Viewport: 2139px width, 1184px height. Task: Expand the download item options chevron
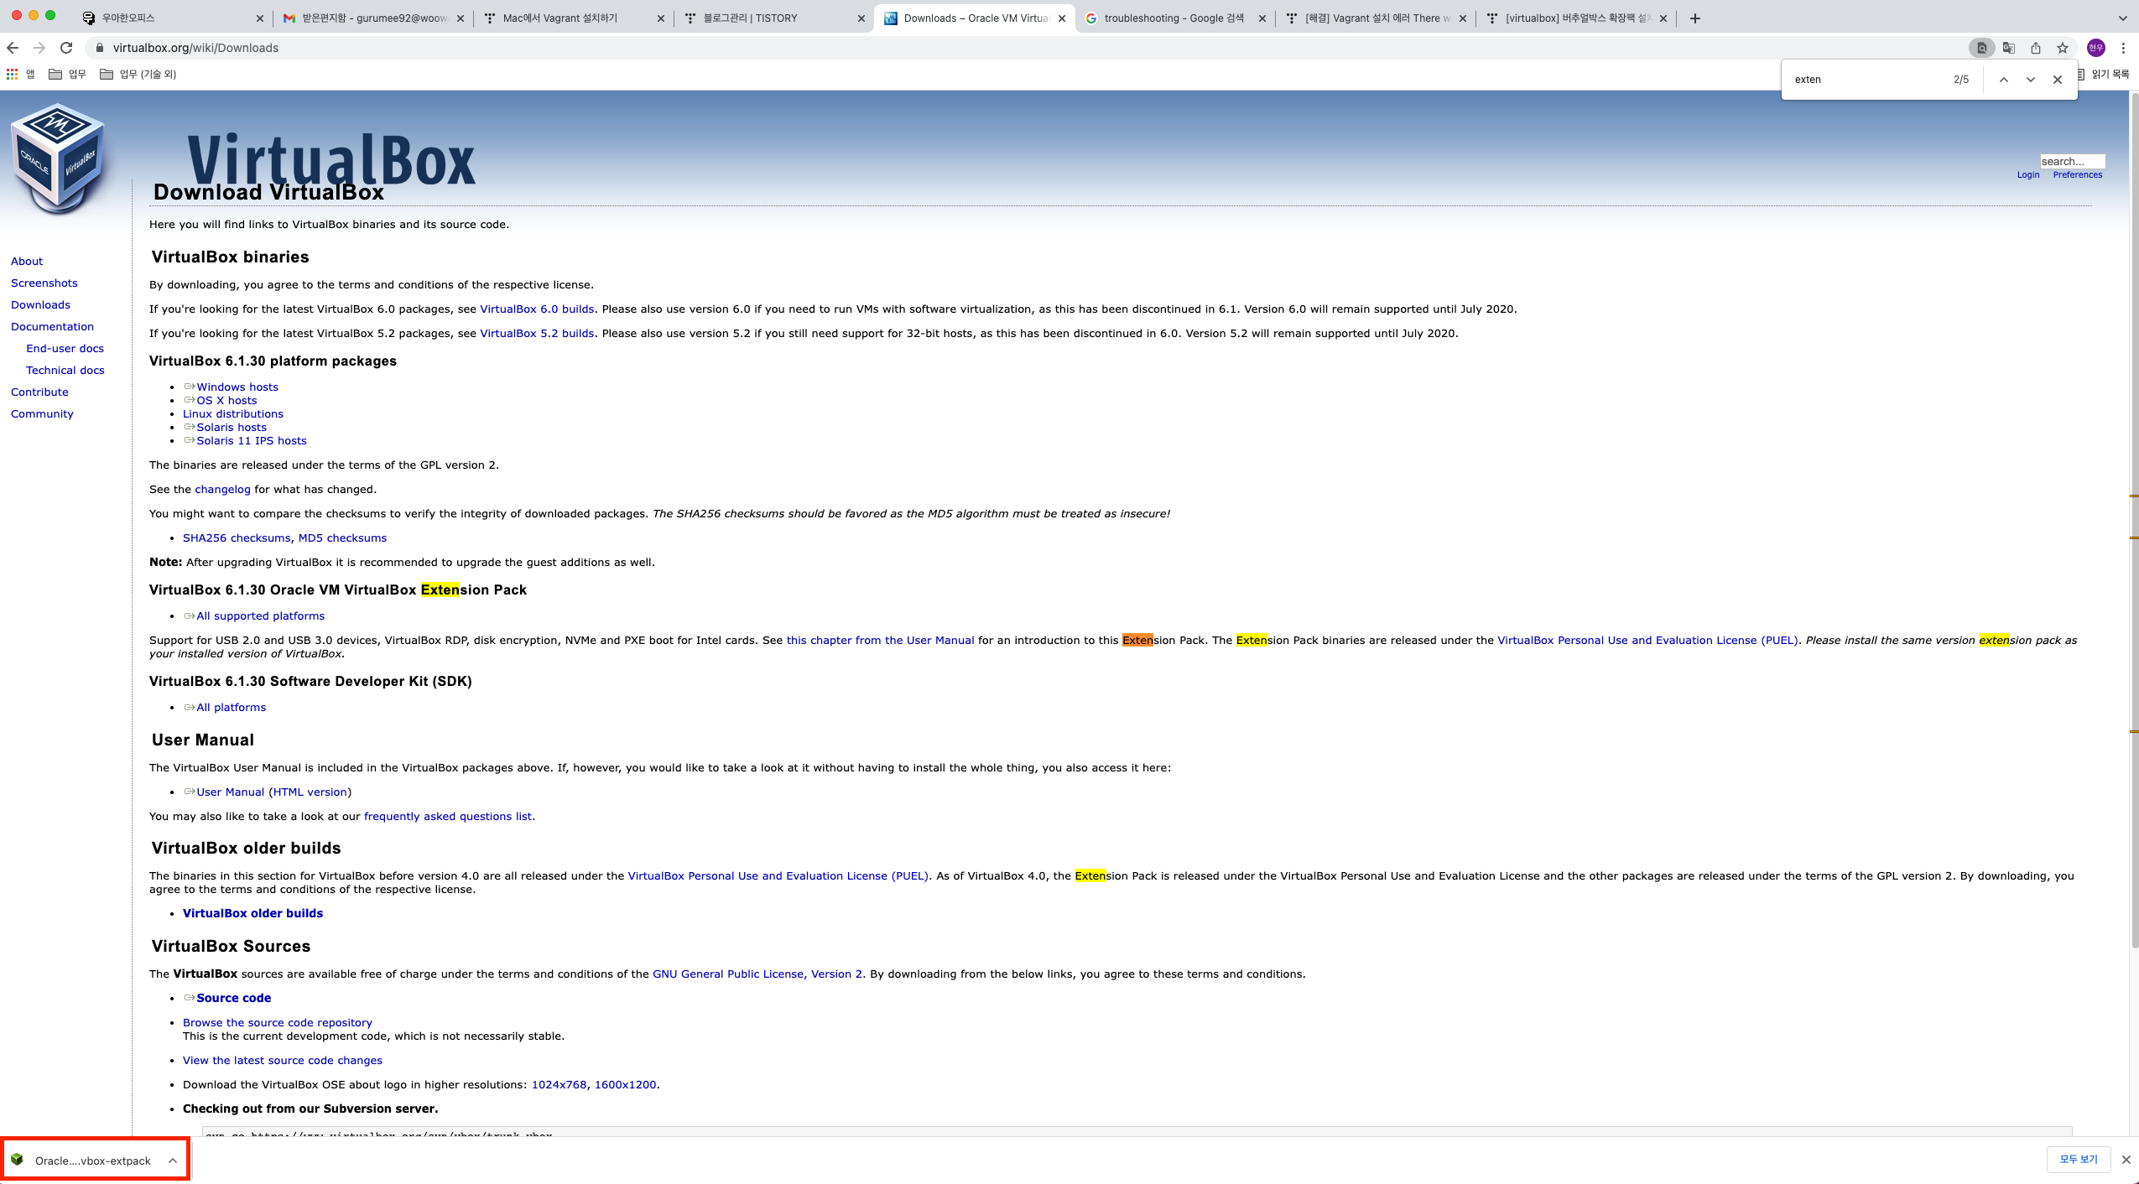pos(172,1161)
